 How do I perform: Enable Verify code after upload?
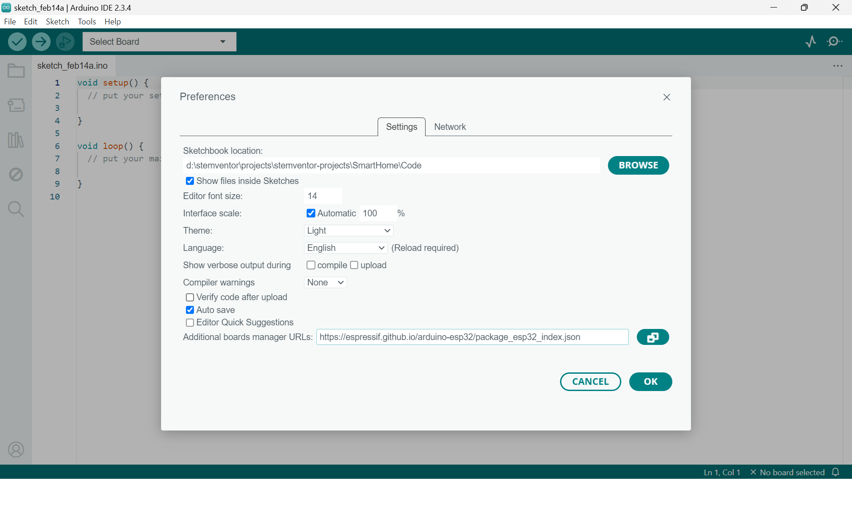[x=190, y=297]
